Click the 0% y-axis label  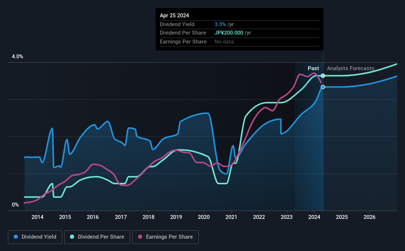coord(15,205)
